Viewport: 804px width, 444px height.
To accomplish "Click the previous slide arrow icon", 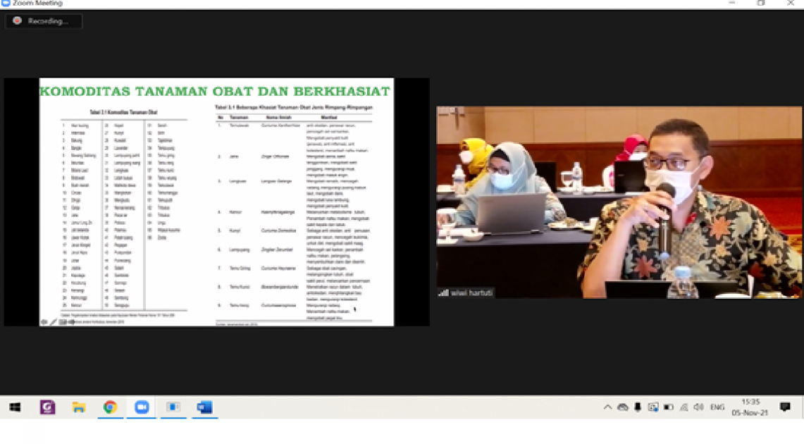I will click(x=44, y=322).
